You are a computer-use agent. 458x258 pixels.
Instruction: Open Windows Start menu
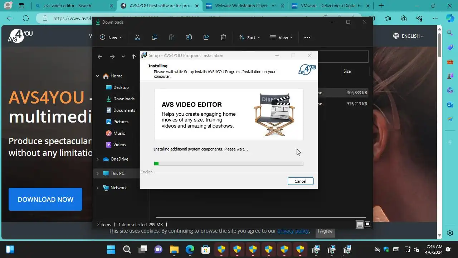click(111, 249)
